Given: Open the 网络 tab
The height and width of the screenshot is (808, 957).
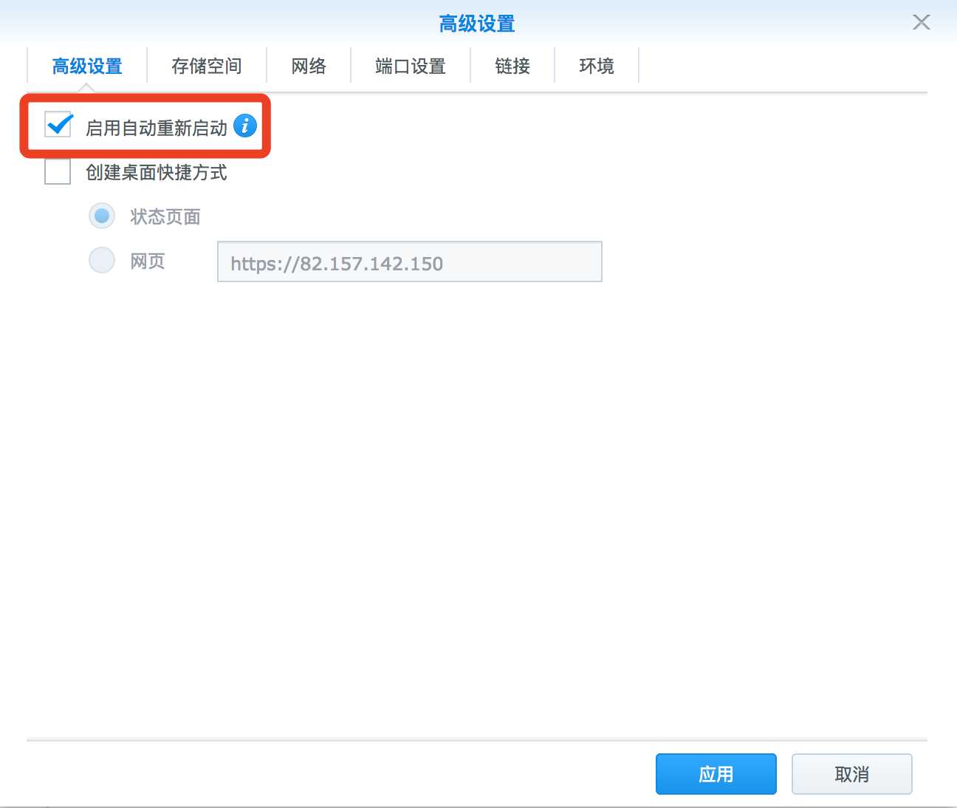Looking at the screenshot, I should pyautogui.click(x=309, y=66).
